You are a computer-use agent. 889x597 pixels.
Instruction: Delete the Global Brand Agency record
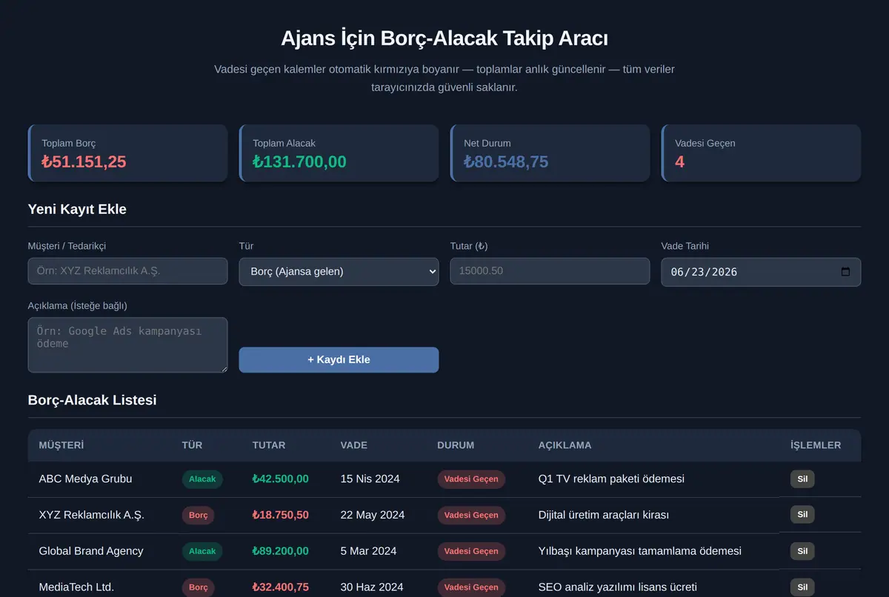pyautogui.click(x=802, y=551)
